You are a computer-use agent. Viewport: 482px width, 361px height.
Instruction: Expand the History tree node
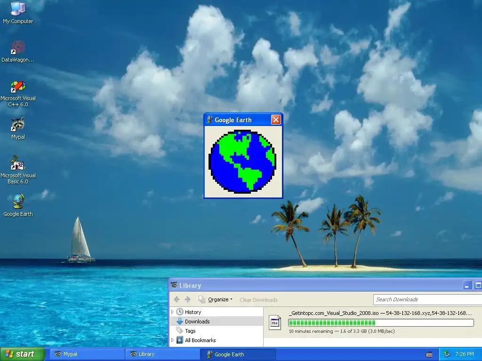coord(172,312)
